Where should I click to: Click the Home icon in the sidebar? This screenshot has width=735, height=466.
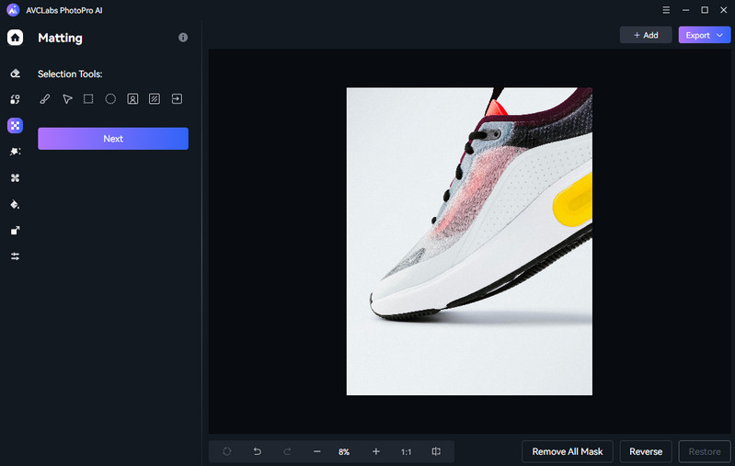point(15,38)
